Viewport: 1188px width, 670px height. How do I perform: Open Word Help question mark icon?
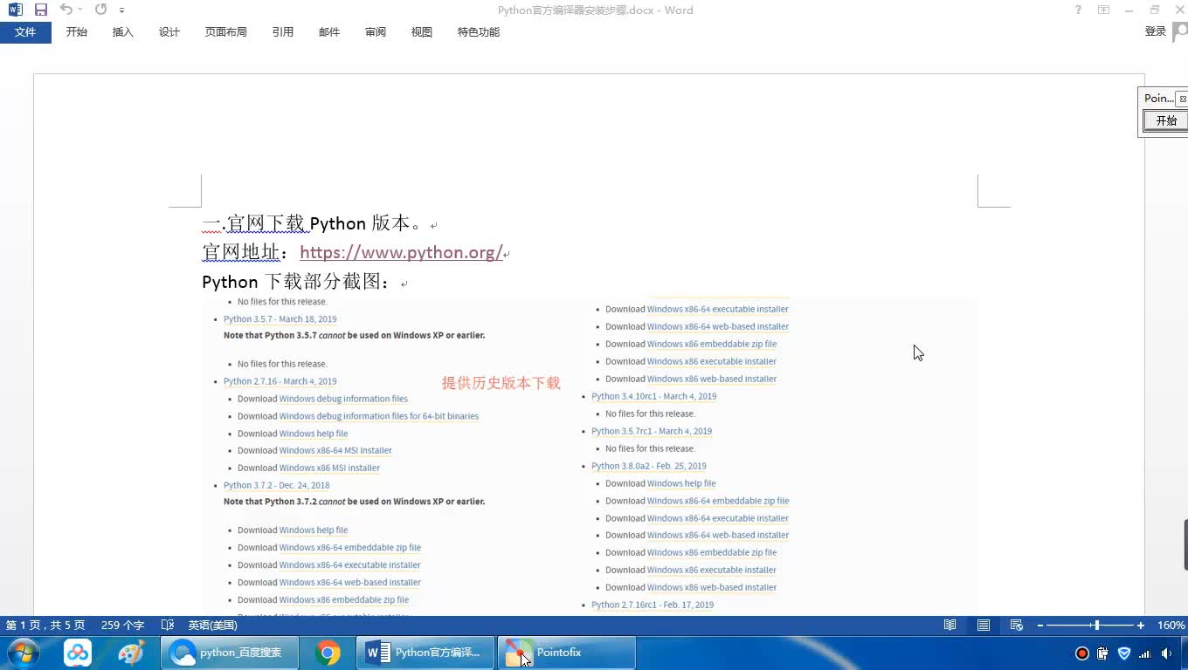tap(1078, 10)
